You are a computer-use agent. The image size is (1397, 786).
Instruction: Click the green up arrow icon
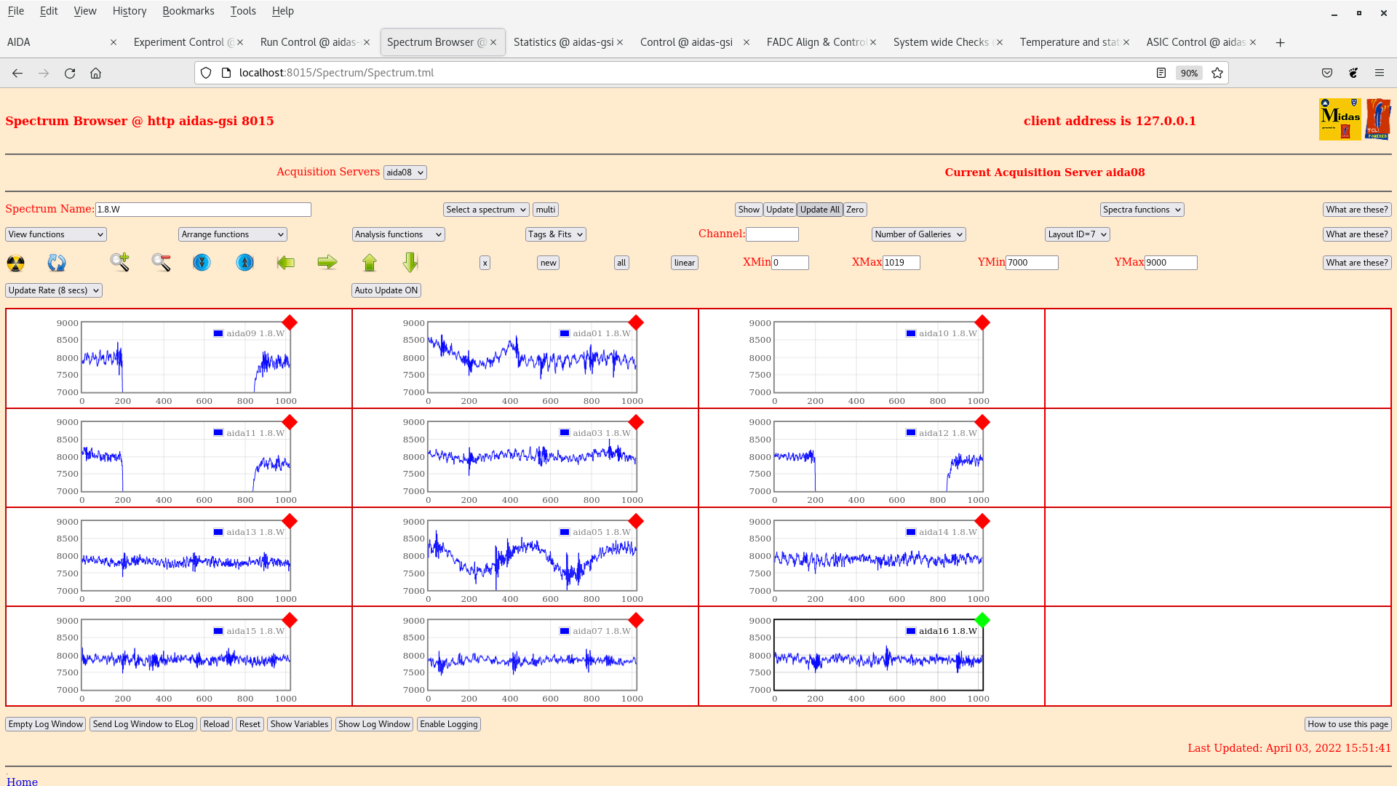[370, 262]
